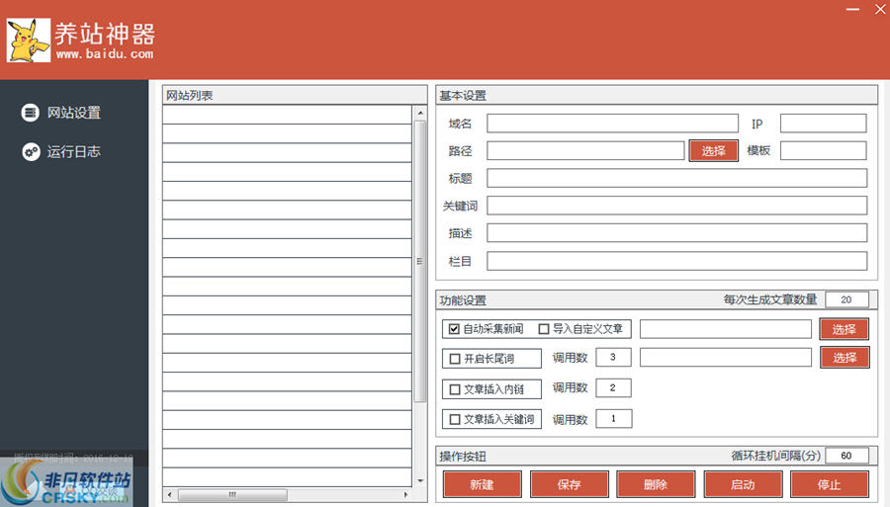
Task: Focus the 模板 input field
Action: pyautogui.click(x=824, y=150)
